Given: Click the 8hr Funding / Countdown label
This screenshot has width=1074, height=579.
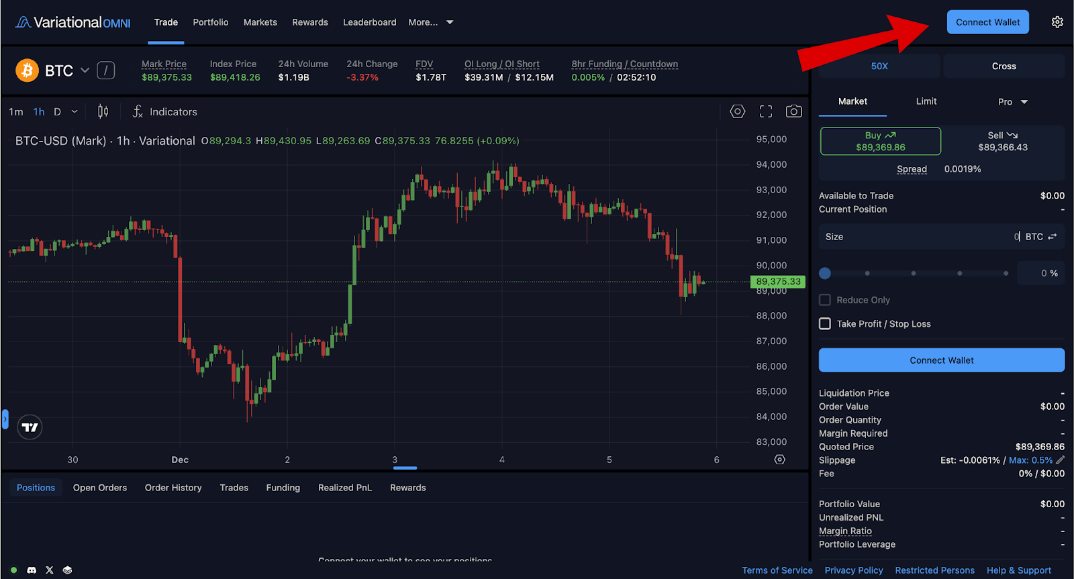Looking at the screenshot, I should click(x=624, y=64).
